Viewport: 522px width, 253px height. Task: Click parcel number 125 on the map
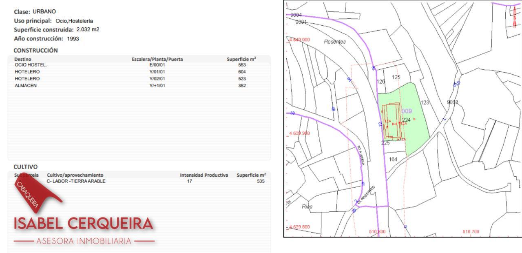click(x=396, y=77)
